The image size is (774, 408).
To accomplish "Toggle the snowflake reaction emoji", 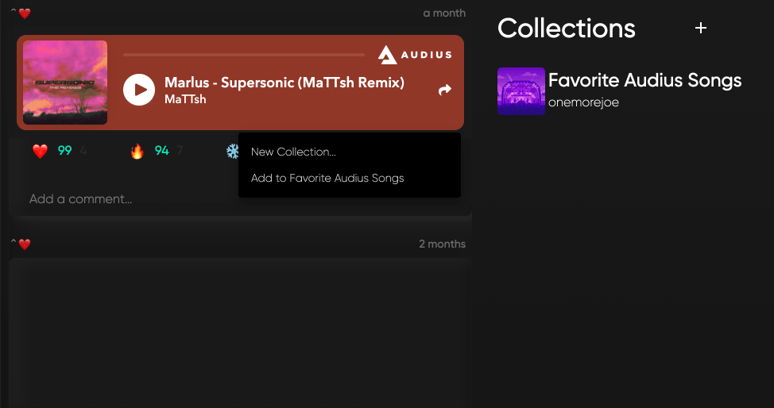I will pos(232,151).
